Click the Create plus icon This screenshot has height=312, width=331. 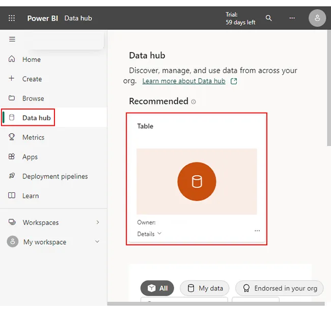click(x=12, y=79)
